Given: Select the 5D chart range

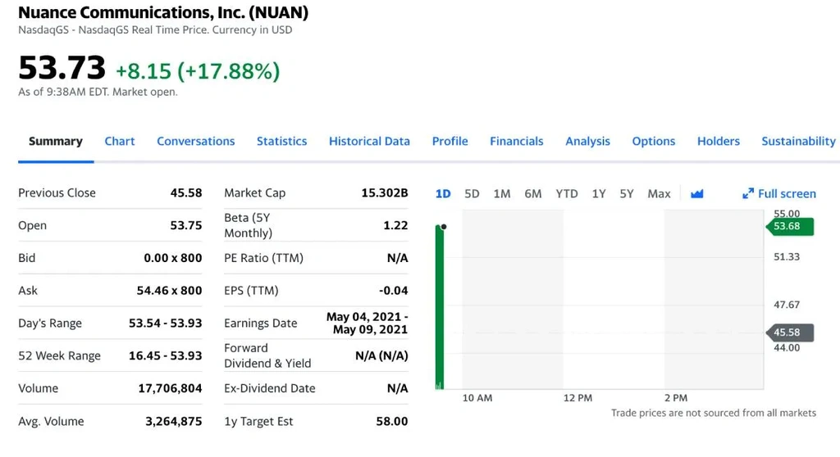Looking at the screenshot, I should pos(472,194).
